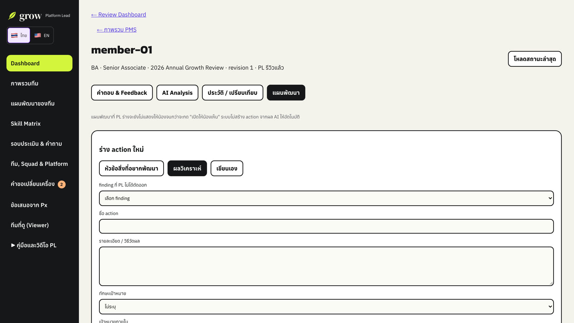Go to ภาพรวมทีม in sidebar
The height and width of the screenshot is (323, 574).
[39, 83]
